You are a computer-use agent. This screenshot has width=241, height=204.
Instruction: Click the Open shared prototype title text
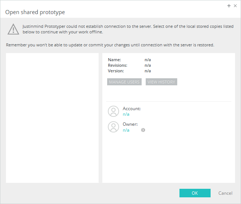[x=35, y=12]
